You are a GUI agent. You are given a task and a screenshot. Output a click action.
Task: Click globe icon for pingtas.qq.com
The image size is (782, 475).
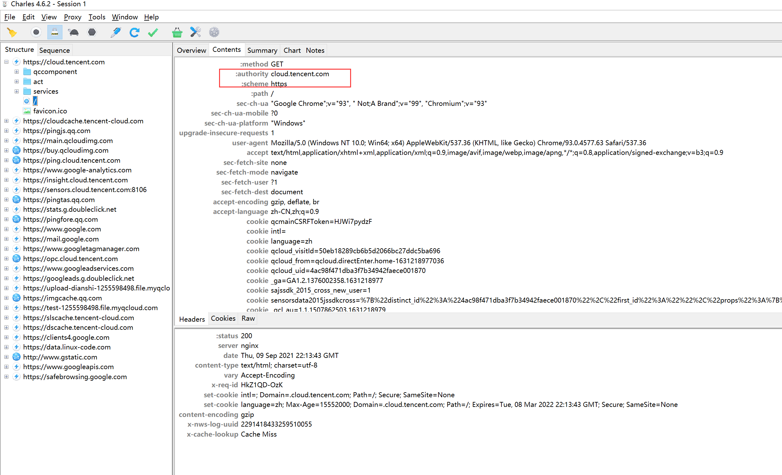pyautogui.click(x=17, y=200)
